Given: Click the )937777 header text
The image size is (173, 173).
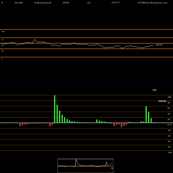Looking at the screenshot, I should [115, 3].
